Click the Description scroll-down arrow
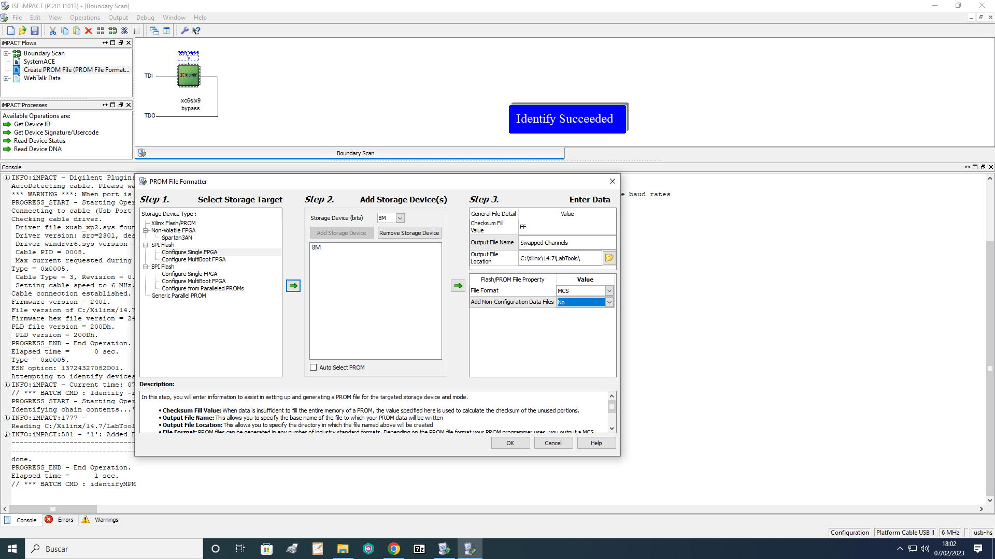The height and width of the screenshot is (559, 995). [x=612, y=429]
